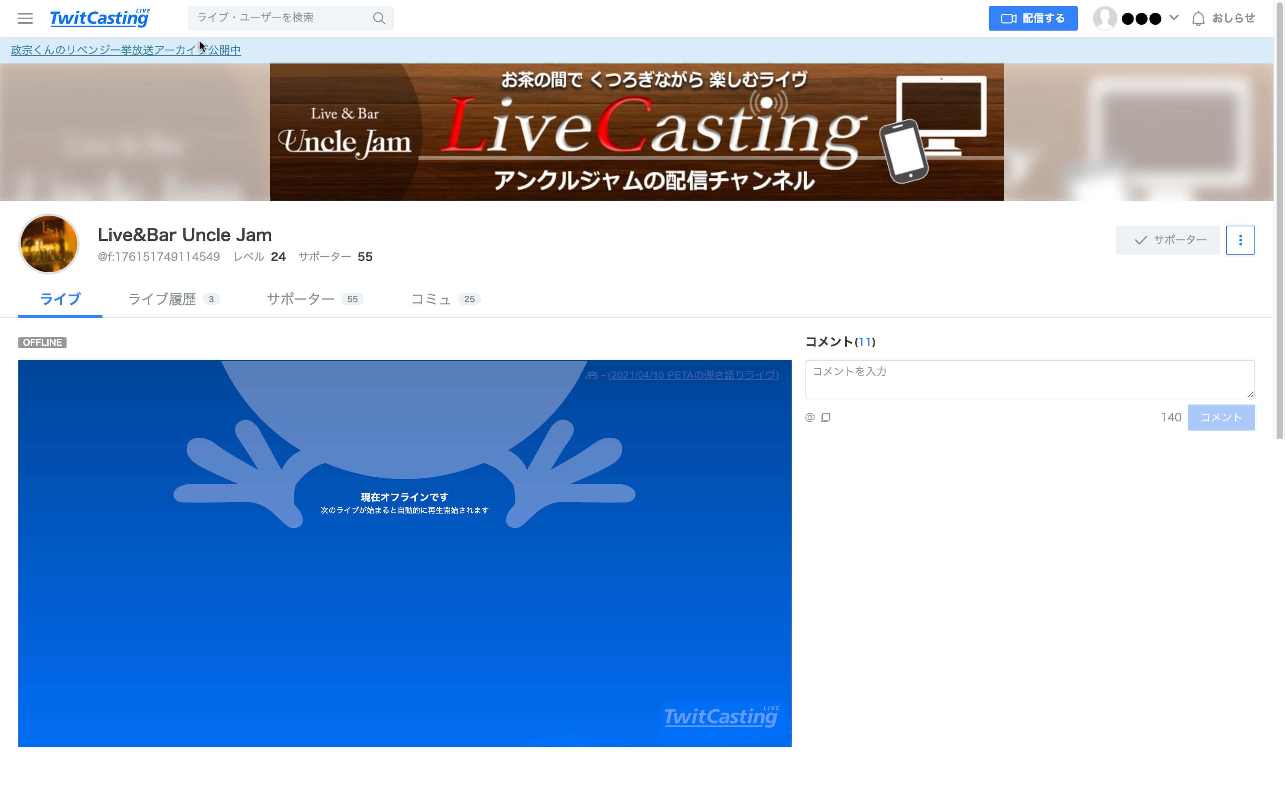1285x803 pixels.
Task: Click the notification bell icon
Action: click(x=1198, y=19)
